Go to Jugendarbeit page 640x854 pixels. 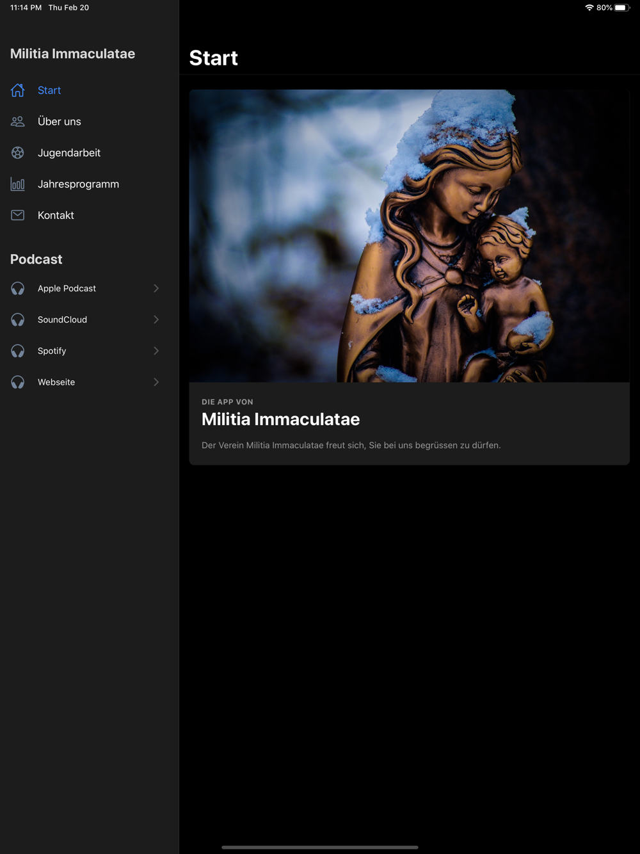click(89, 153)
